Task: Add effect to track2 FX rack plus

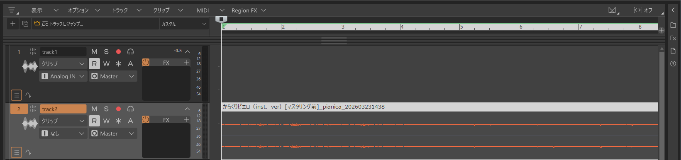Action: [x=187, y=119]
